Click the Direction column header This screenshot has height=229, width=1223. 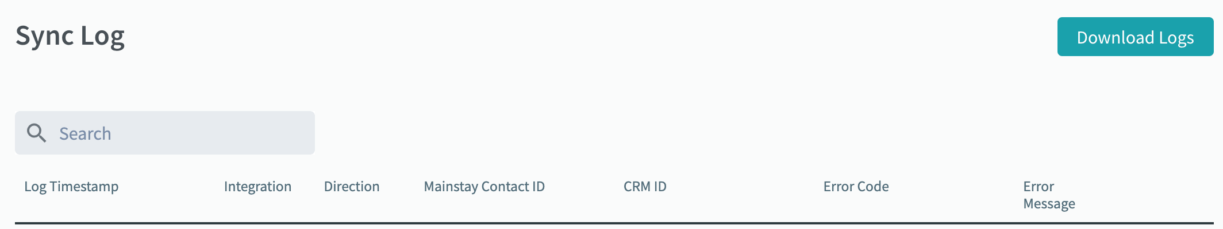click(x=352, y=187)
